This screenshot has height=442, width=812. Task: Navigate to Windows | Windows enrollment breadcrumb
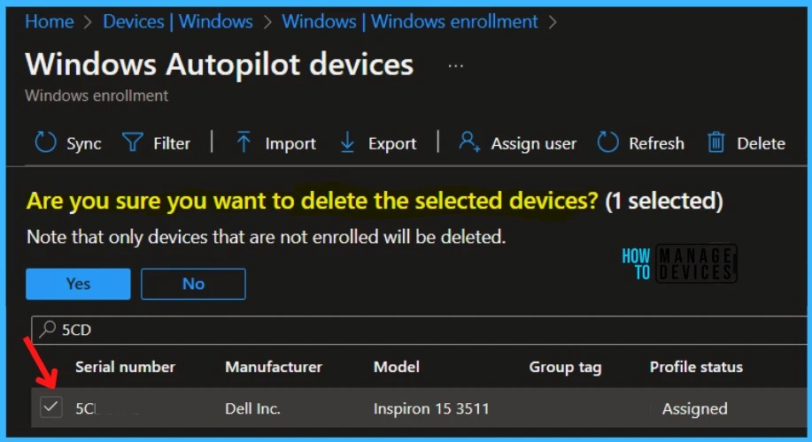click(x=410, y=22)
